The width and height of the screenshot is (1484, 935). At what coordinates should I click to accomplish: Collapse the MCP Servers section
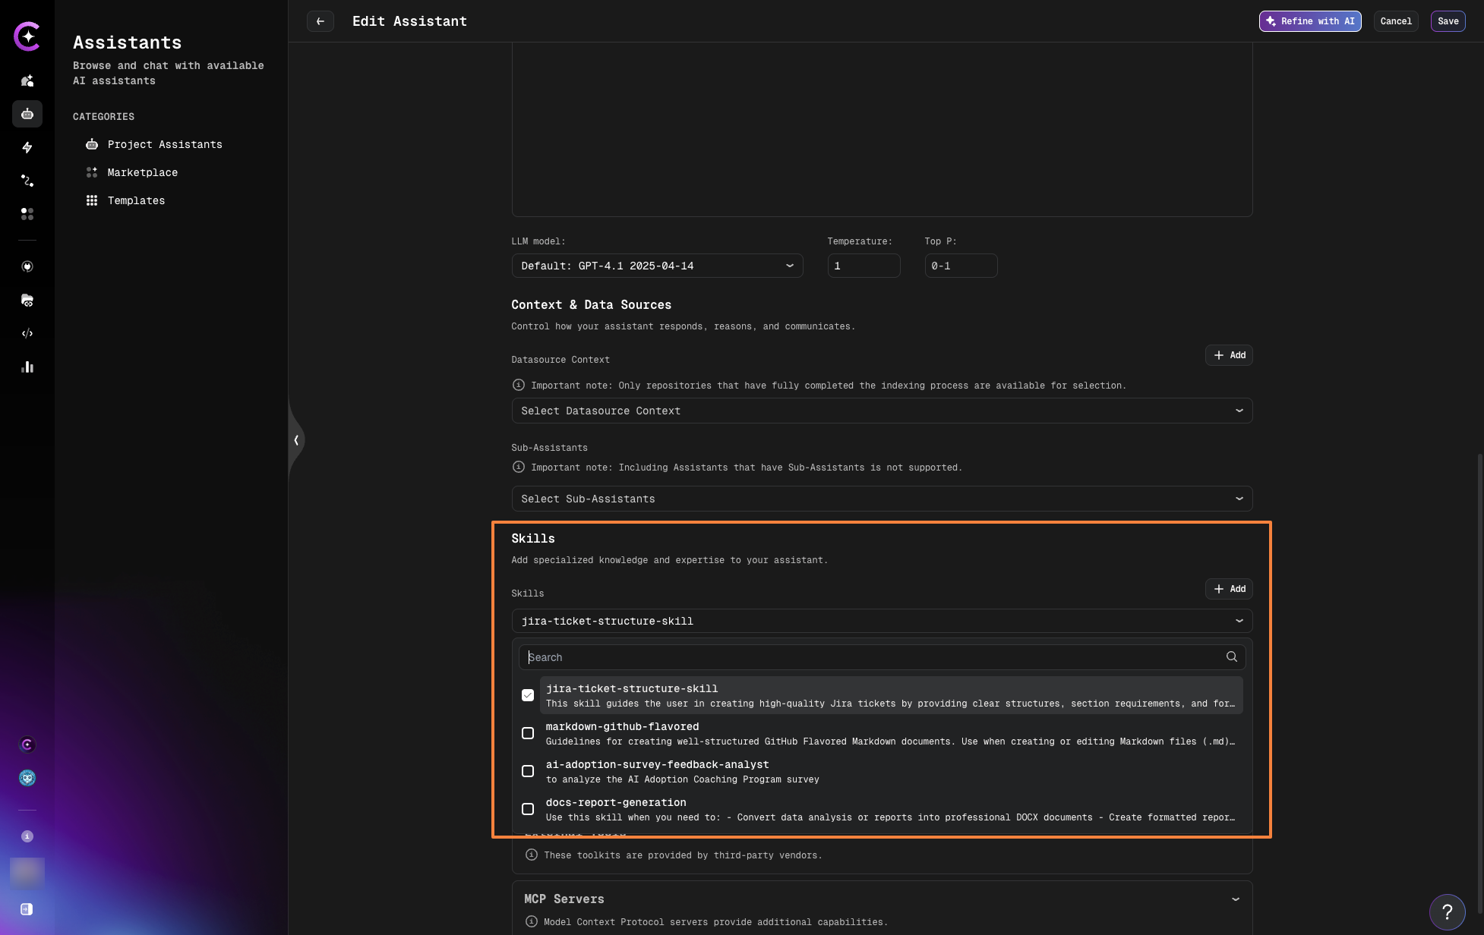pyautogui.click(x=1234, y=899)
